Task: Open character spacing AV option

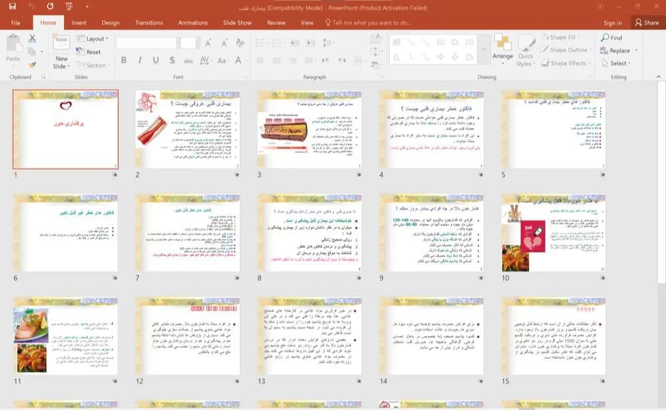Action: tap(204, 61)
